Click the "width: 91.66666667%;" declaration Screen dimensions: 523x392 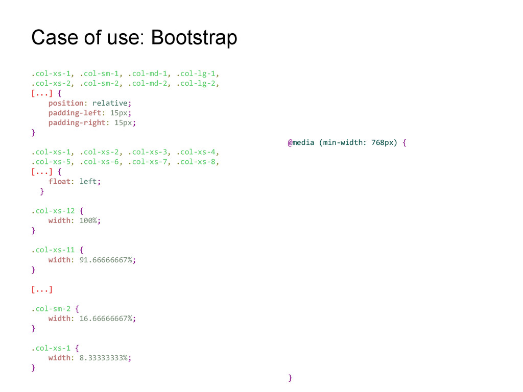(92, 260)
